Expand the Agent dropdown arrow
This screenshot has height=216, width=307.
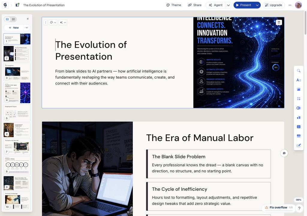point(228,5)
